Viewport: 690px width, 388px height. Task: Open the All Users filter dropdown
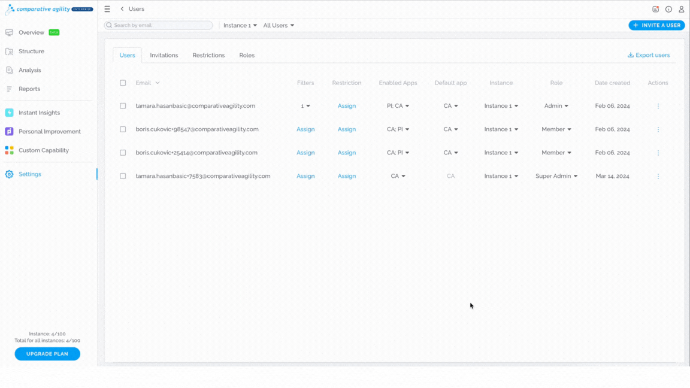pyautogui.click(x=279, y=26)
